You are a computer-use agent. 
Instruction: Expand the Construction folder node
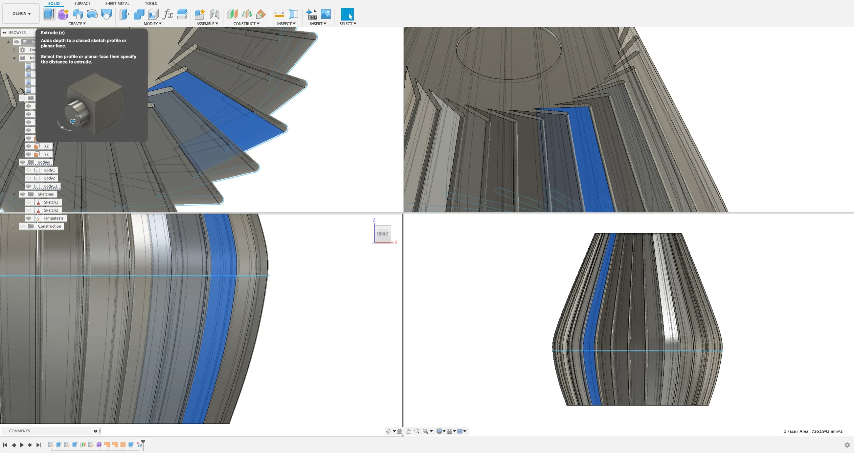click(x=14, y=226)
